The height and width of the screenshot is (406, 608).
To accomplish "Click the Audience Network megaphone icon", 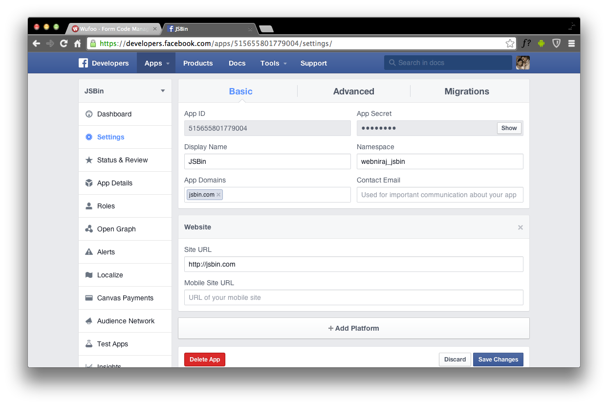I will click(89, 321).
